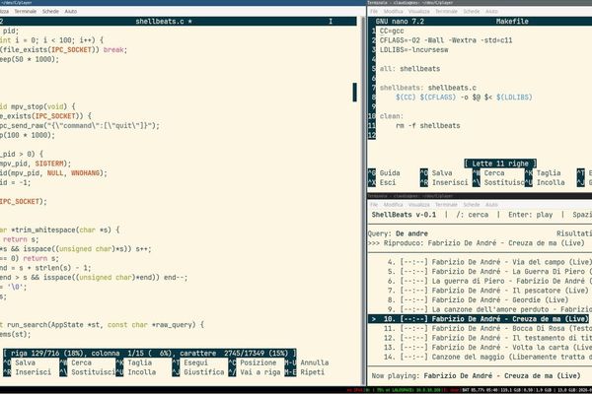The width and height of the screenshot is (592, 394).
Task: Select track 14 Canzone del maggio
Action: 487,357
